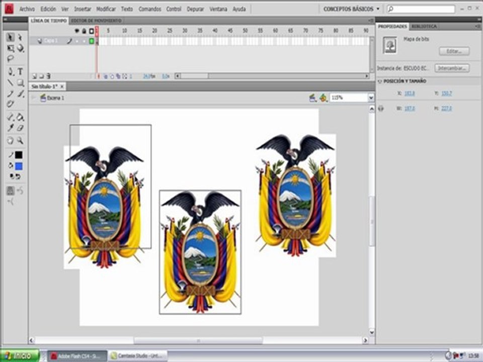Select the Hand tool

[x=10, y=141]
